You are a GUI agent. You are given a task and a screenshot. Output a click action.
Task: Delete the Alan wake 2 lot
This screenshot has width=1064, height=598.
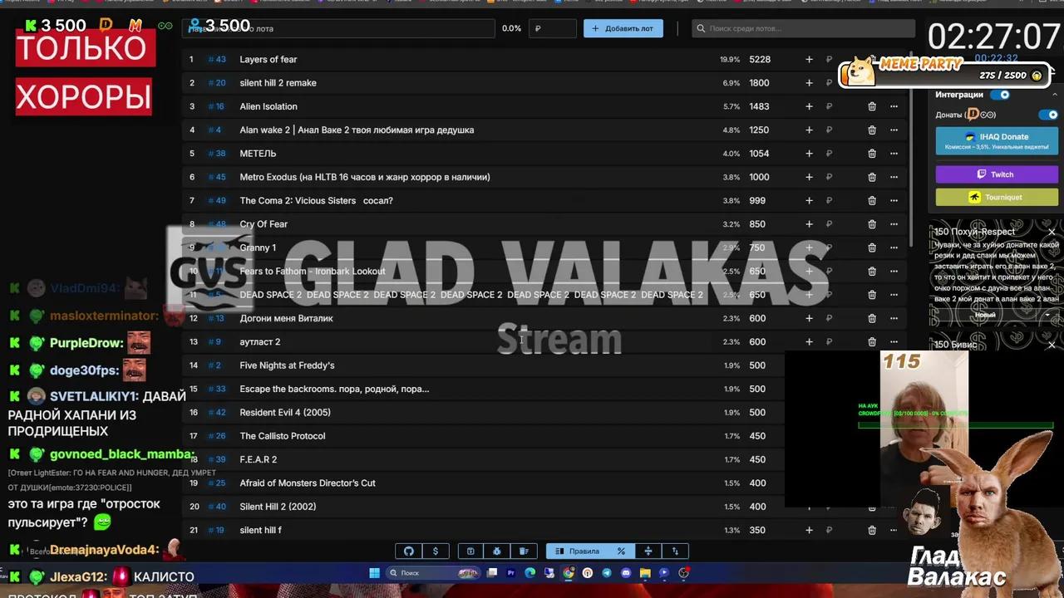[872, 130]
